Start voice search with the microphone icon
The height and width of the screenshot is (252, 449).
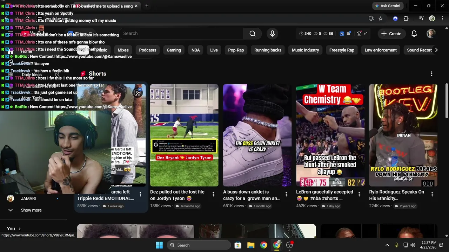pyautogui.click(x=272, y=34)
